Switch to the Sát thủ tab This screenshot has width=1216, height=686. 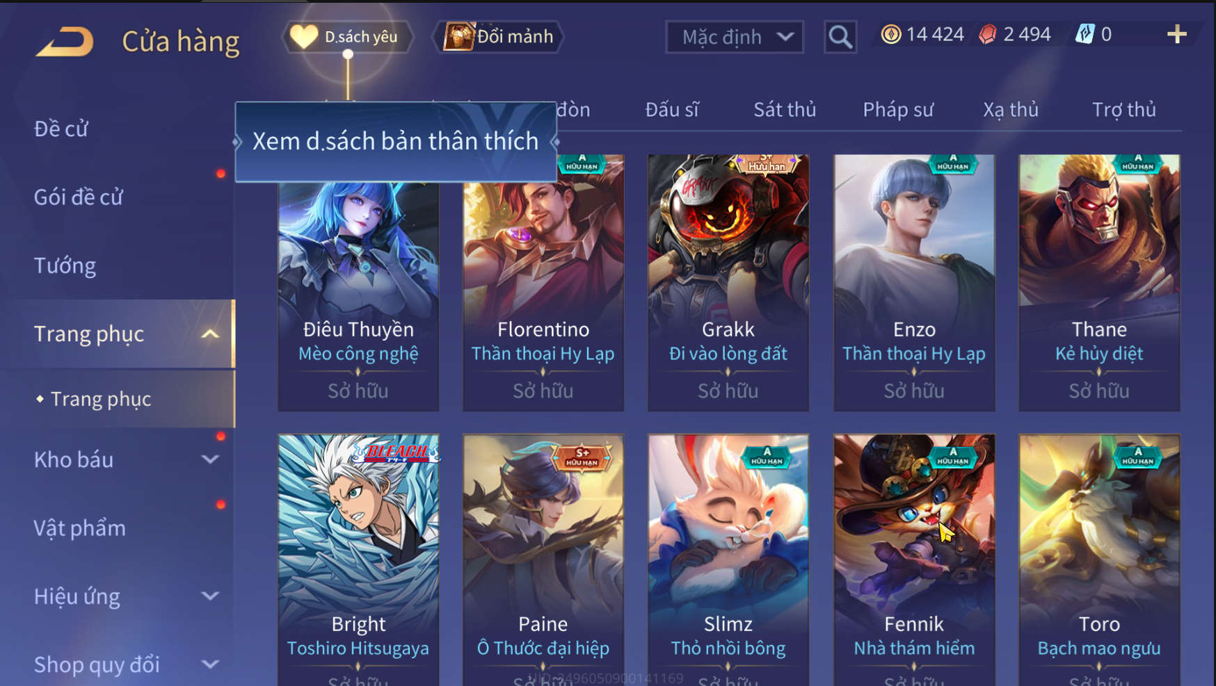tap(785, 110)
